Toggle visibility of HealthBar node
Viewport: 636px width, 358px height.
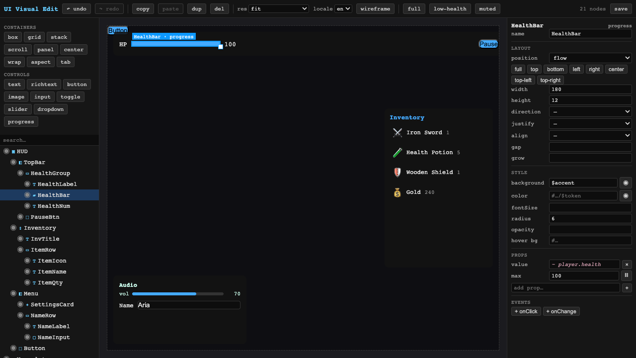pos(27,195)
